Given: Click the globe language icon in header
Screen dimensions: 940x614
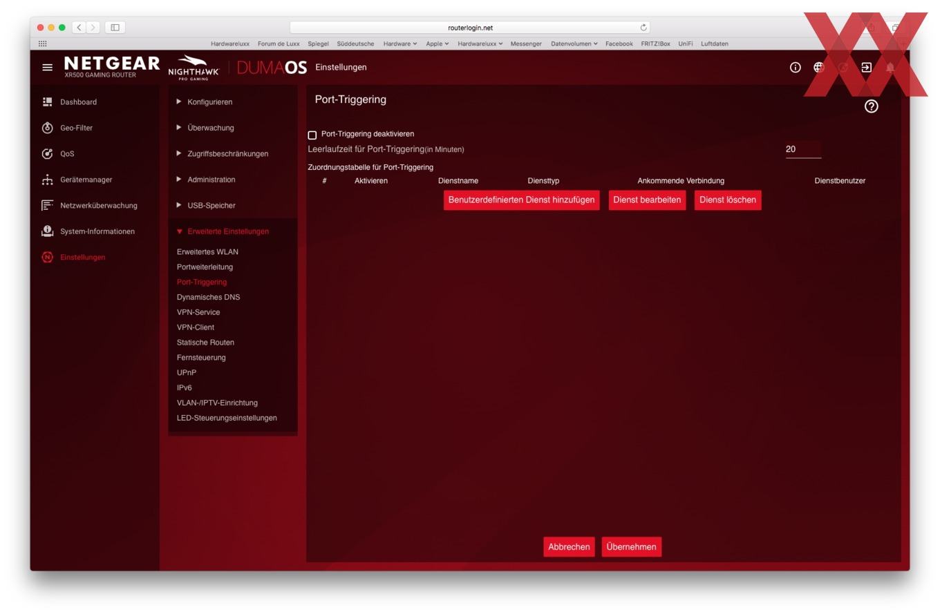Looking at the screenshot, I should pyautogui.click(x=818, y=67).
